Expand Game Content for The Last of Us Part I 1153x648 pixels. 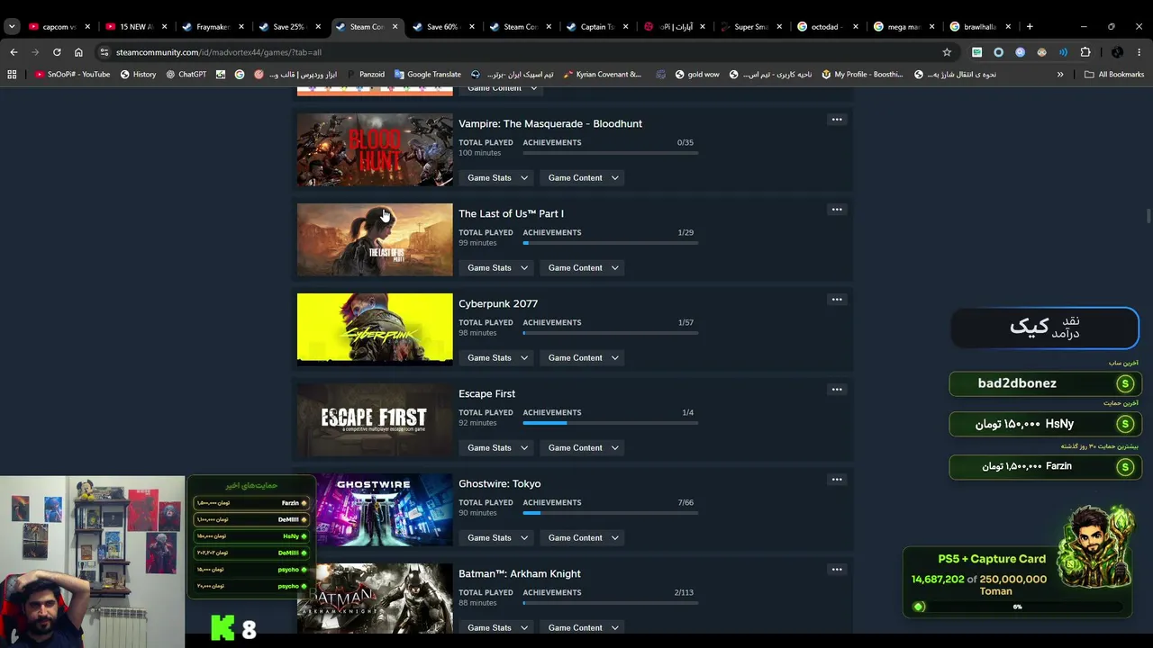pyautogui.click(x=583, y=268)
